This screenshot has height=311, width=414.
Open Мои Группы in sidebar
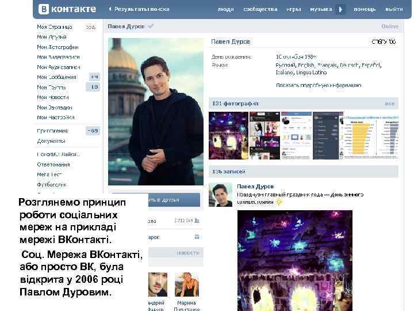51,88
